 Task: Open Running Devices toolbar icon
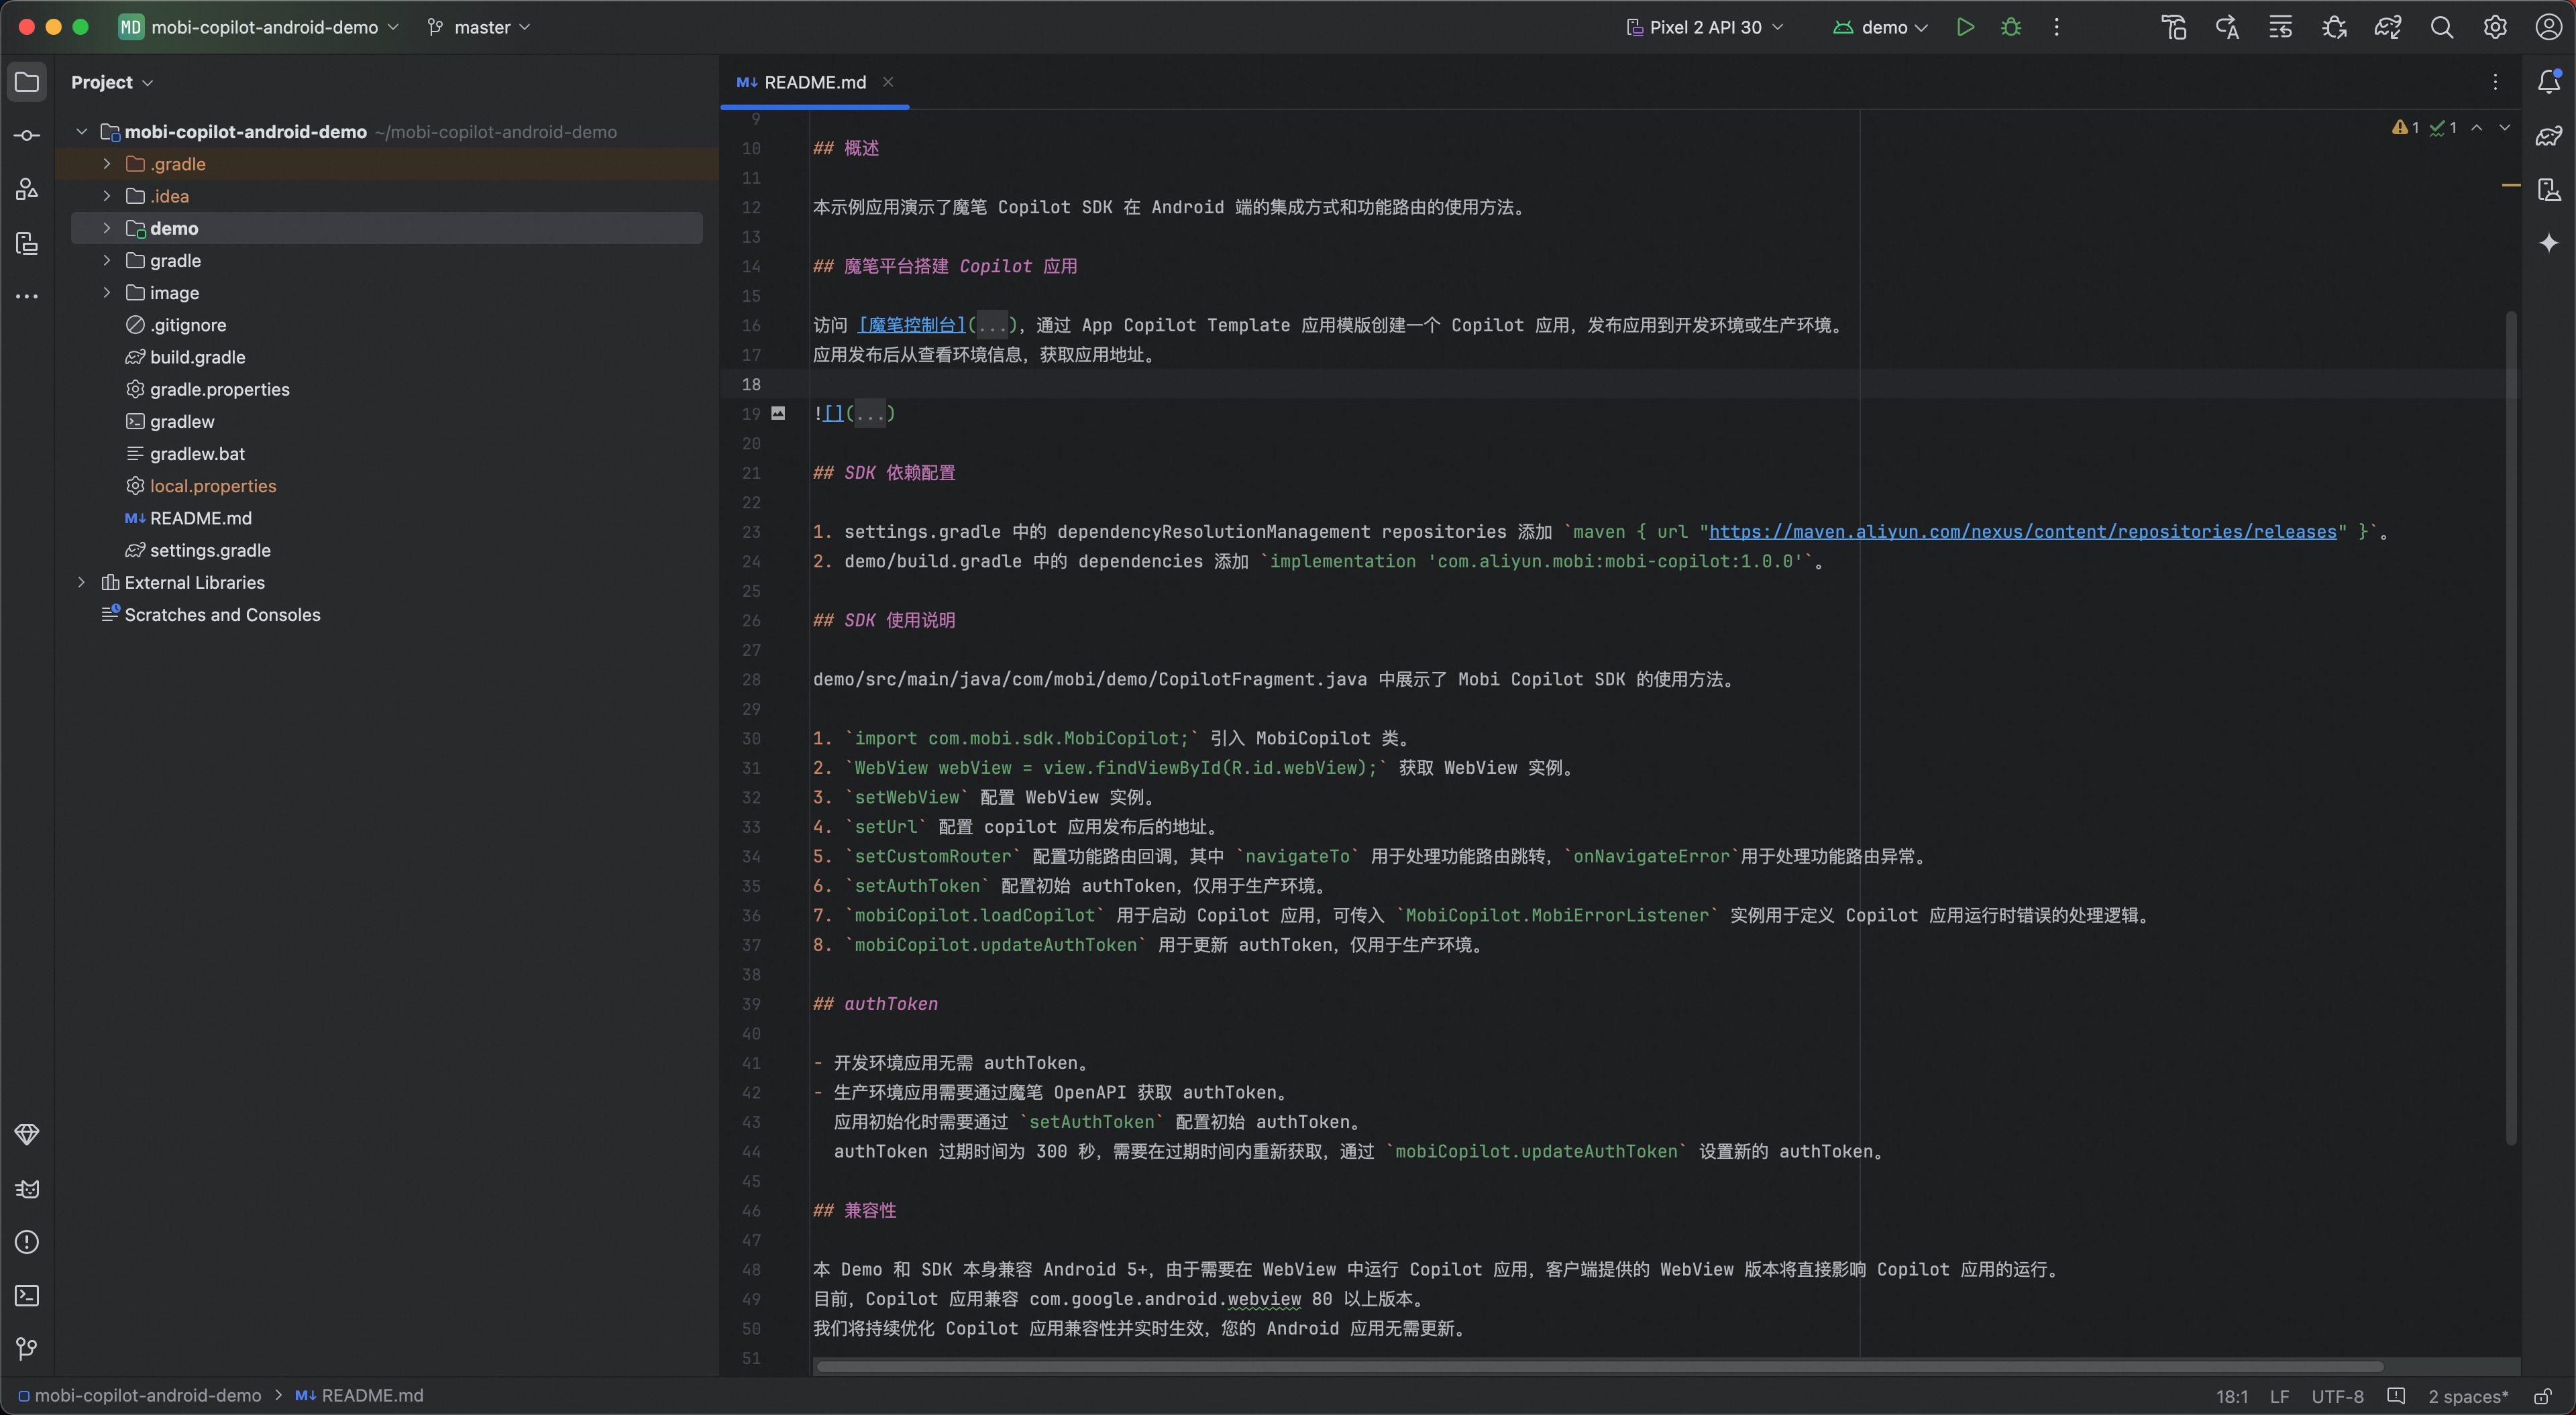click(x=2281, y=27)
